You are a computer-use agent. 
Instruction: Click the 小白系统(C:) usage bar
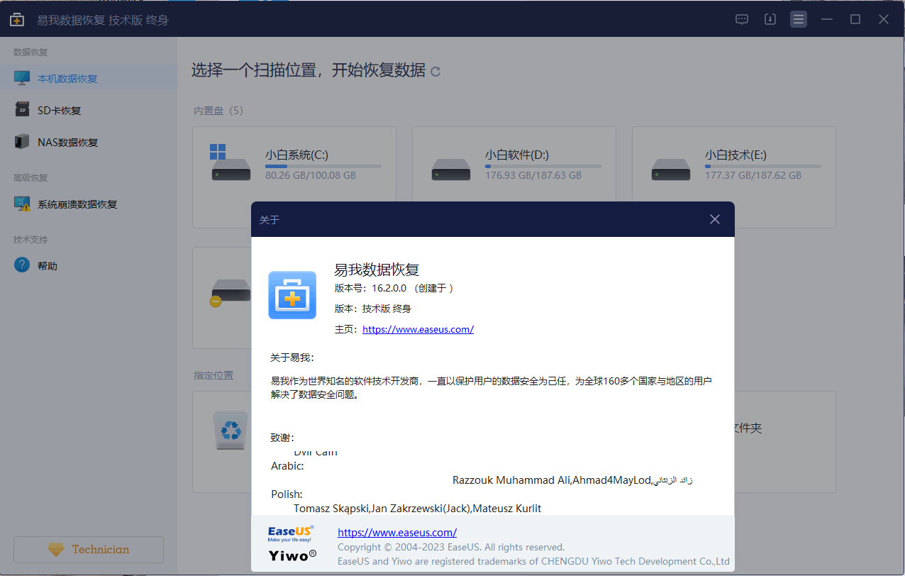coord(323,167)
